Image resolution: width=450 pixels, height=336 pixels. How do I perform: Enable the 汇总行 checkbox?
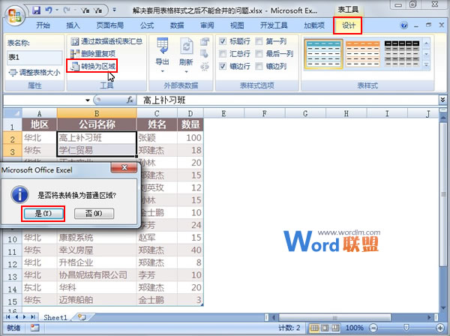coord(223,54)
